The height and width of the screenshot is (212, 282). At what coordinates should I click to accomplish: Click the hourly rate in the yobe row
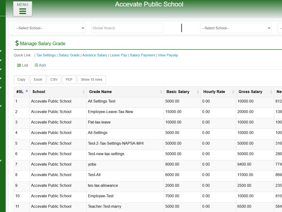(x=206, y=164)
